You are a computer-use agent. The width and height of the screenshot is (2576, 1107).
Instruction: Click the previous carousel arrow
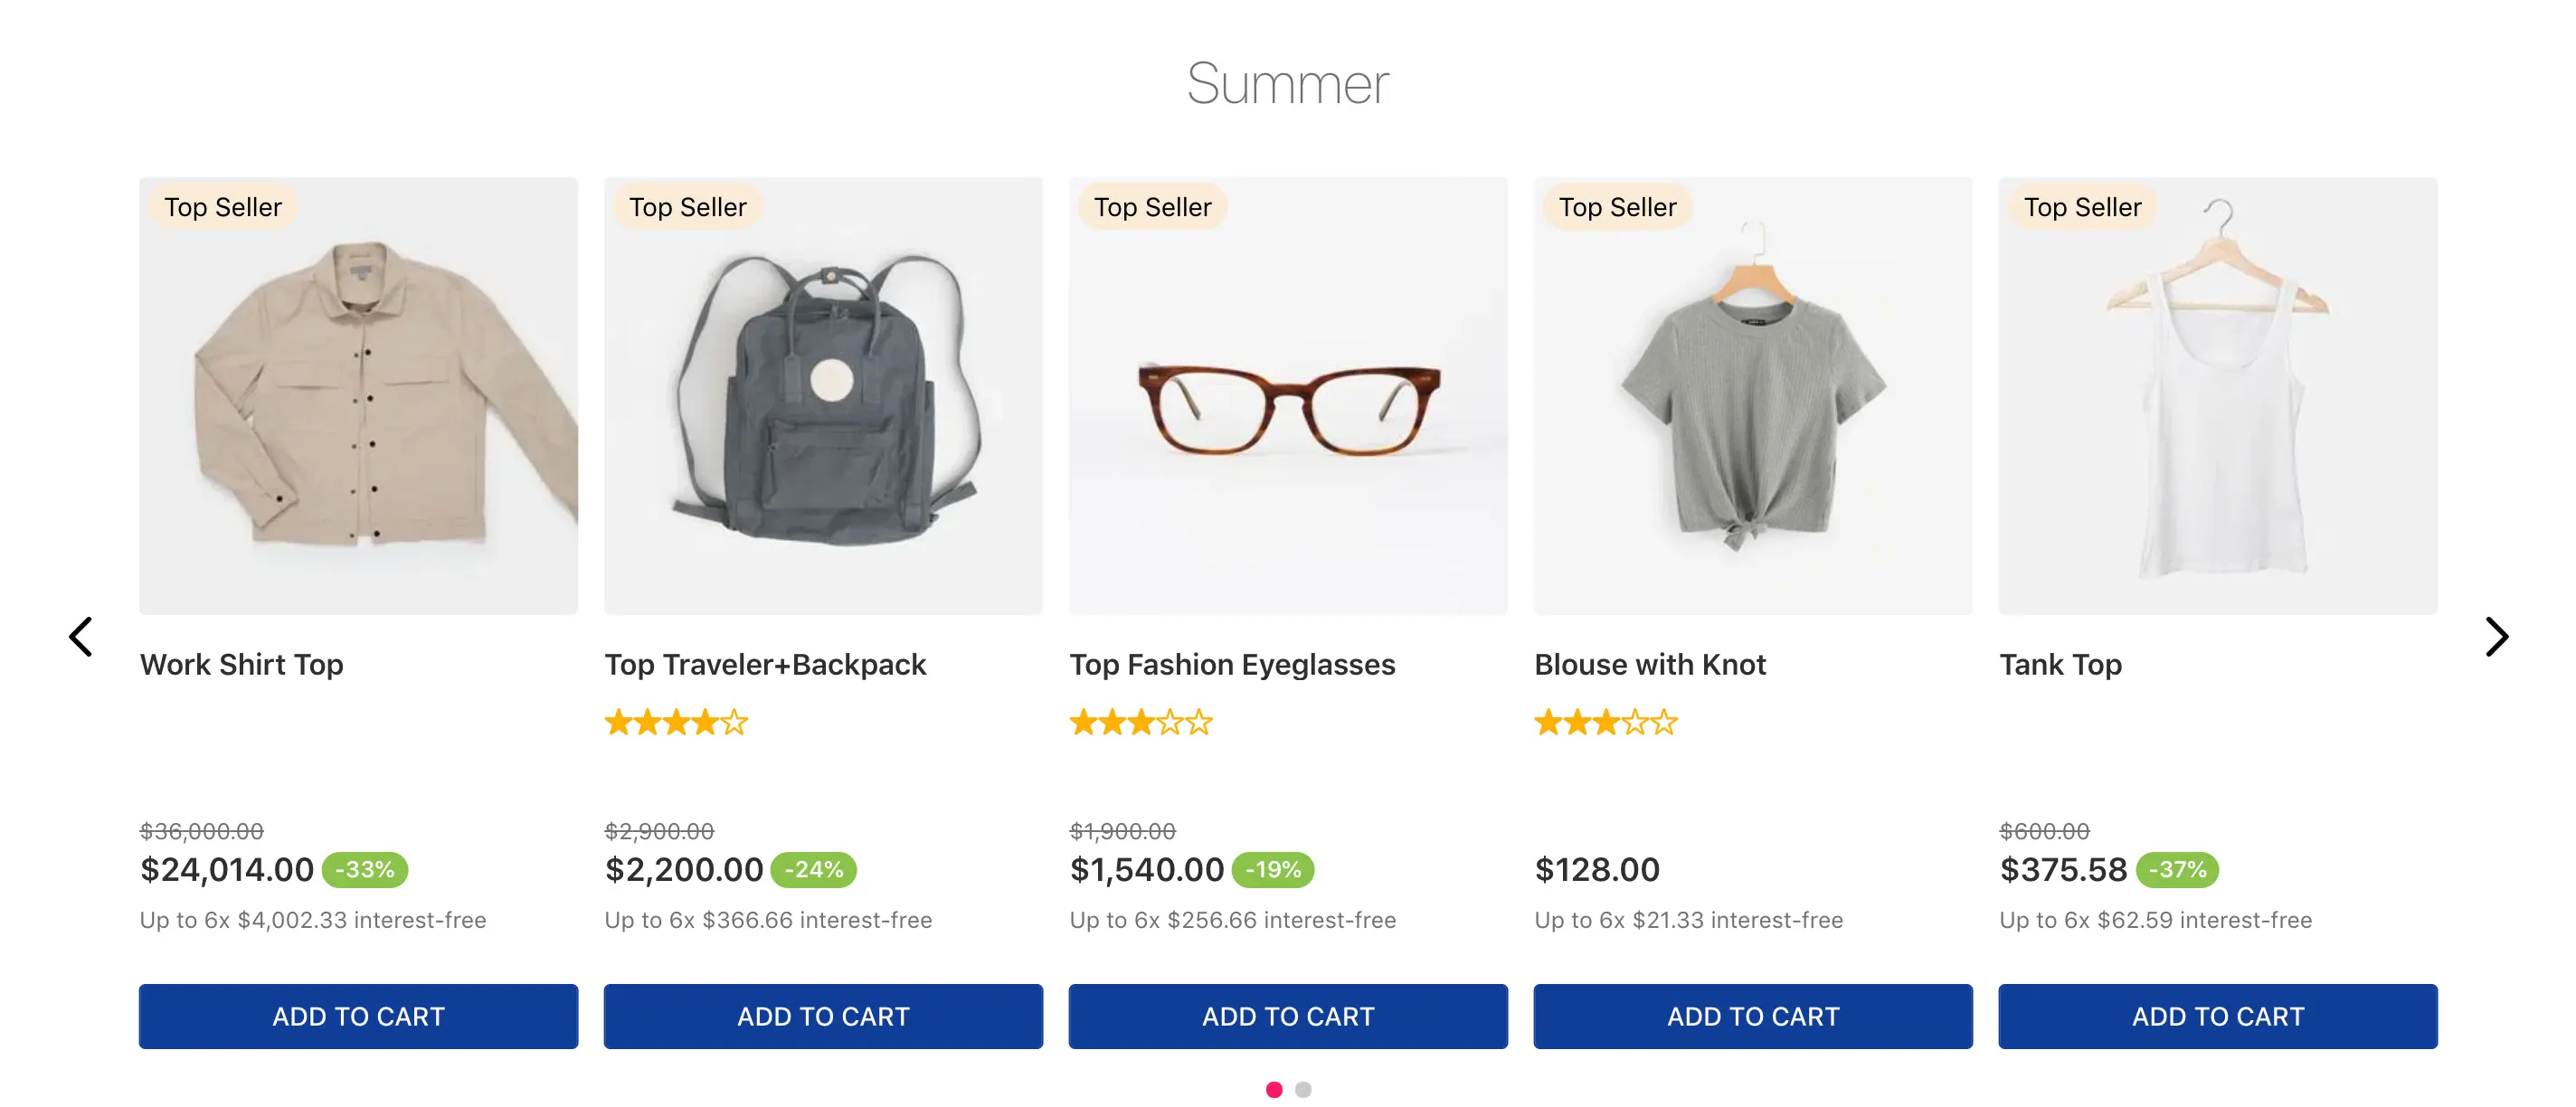pyautogui.click(x=81, y=637)
